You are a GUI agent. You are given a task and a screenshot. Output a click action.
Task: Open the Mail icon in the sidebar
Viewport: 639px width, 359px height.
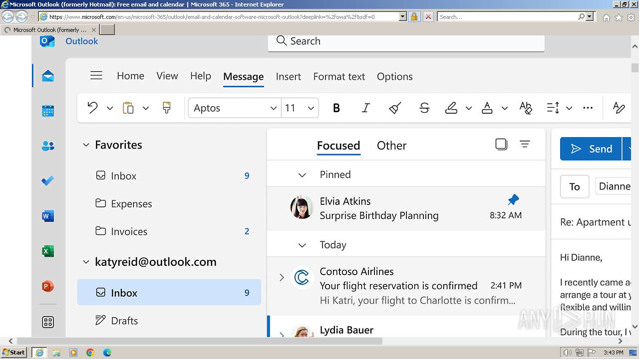pos(48,76)
